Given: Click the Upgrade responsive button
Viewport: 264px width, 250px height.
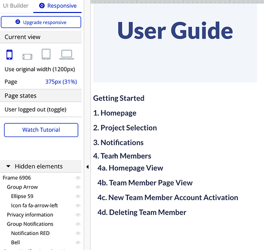Looking at the screenshot, I should [41, 22].
